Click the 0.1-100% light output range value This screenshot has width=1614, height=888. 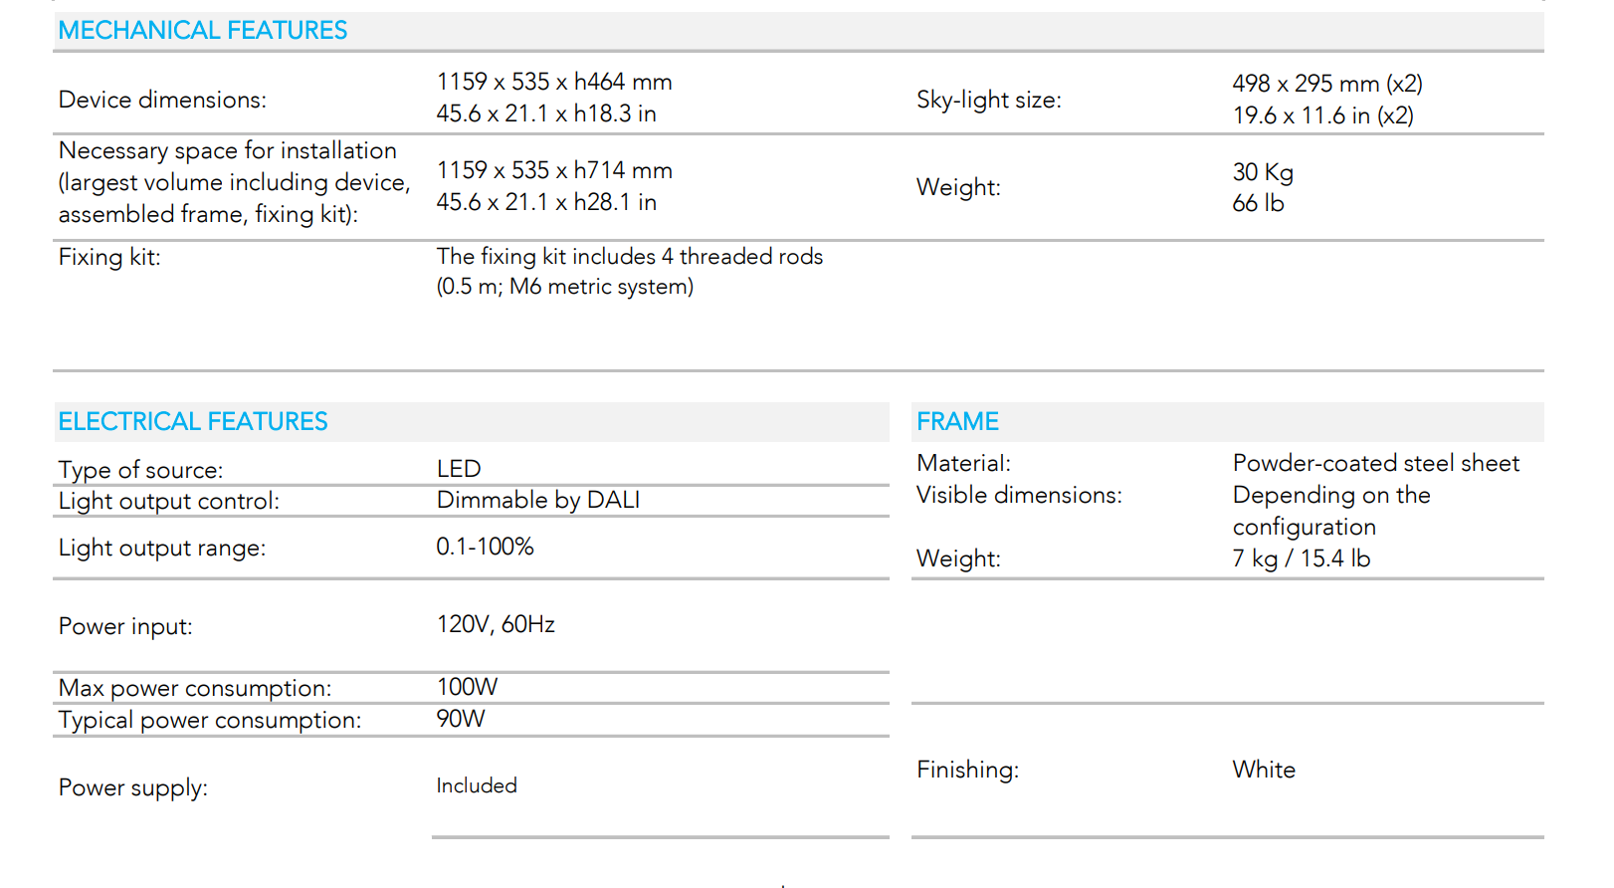click(485, 547)
